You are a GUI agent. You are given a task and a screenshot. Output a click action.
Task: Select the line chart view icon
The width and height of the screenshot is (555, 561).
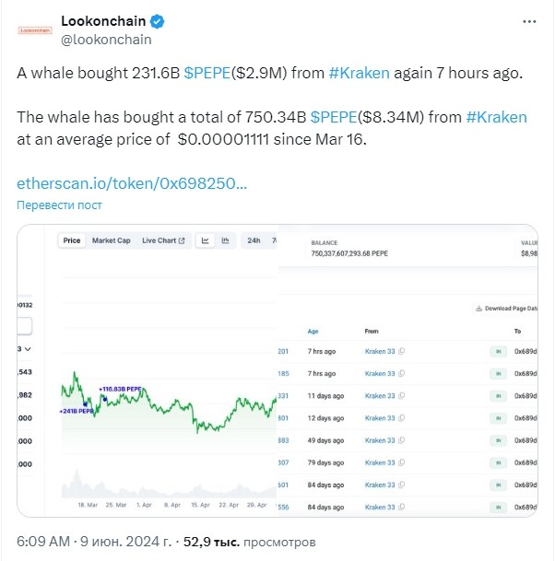[206, 240]
